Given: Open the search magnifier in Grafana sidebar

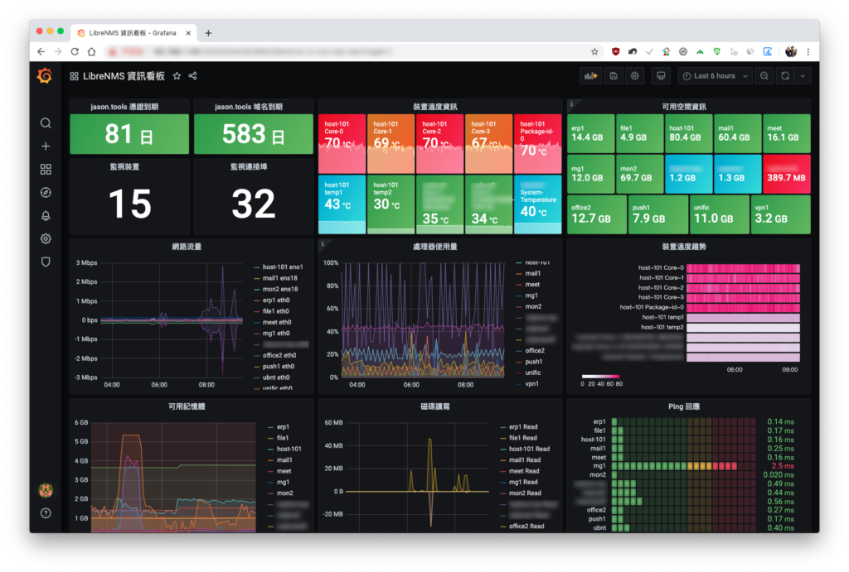Looking at the screenshot, I should 46,123.
